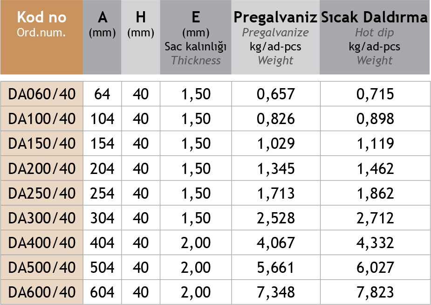The height and width of the screenshot is (305, 431).
Task: Choose order code DA200/40
Action: pos(41,168)
